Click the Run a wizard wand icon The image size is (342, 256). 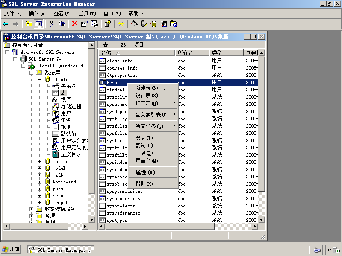pos(134,24)
